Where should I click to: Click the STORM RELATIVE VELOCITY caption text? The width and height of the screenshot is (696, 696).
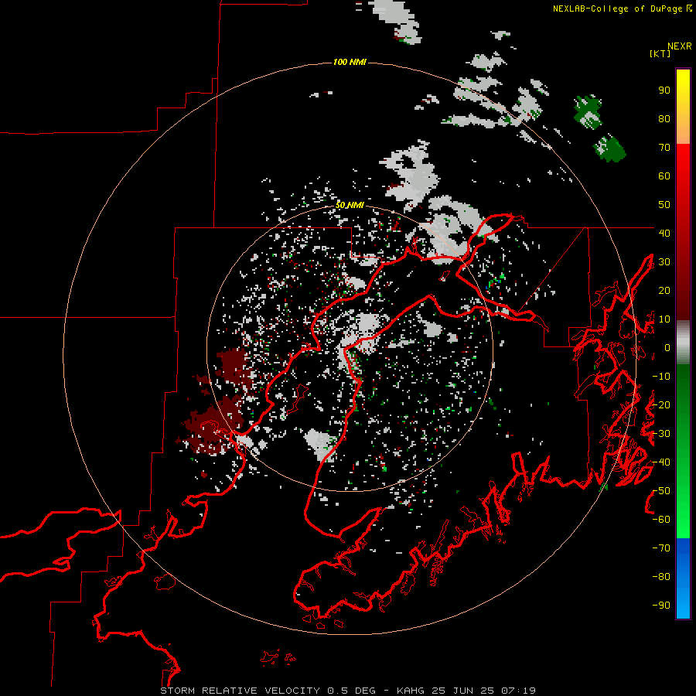[x=241, y=691]
